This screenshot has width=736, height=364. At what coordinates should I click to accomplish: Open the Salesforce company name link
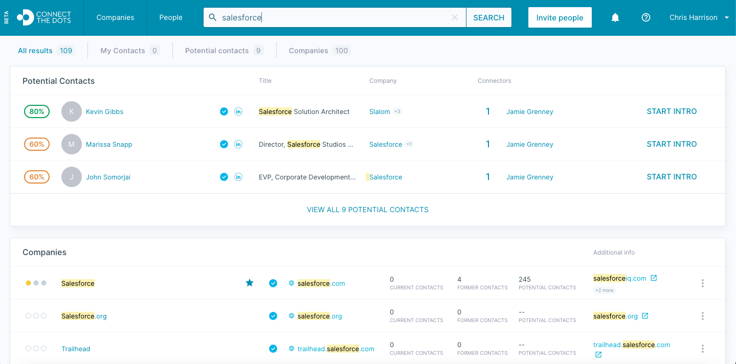(x=78, y=283)
